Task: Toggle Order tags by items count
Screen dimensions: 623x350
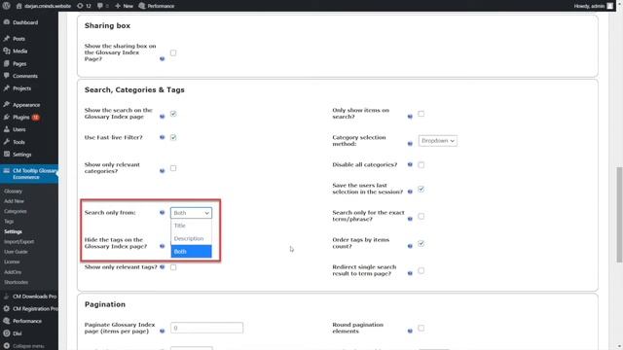Action: click(421, 243)
